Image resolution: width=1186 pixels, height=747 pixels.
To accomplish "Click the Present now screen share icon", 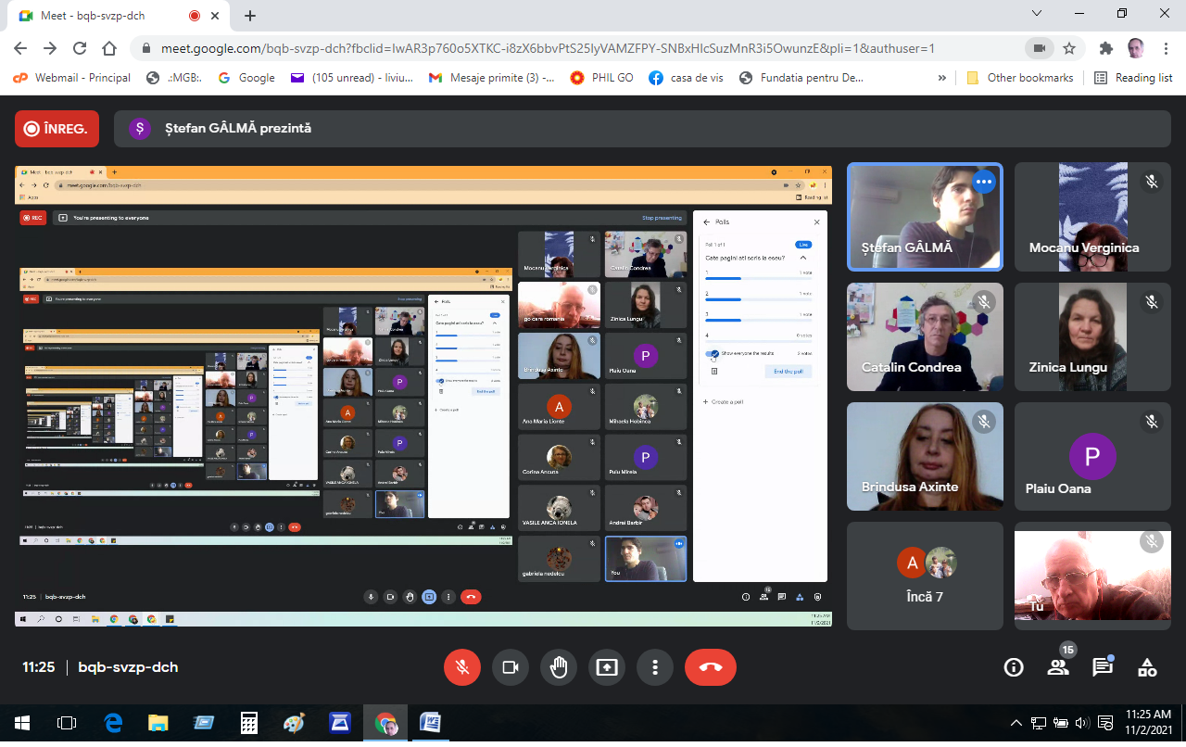I will pyautogui.click(x=606, y=667).
